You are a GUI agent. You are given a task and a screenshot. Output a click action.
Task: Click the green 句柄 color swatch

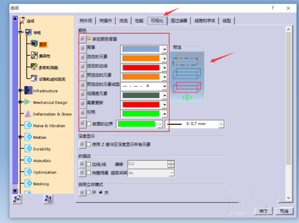141,114
